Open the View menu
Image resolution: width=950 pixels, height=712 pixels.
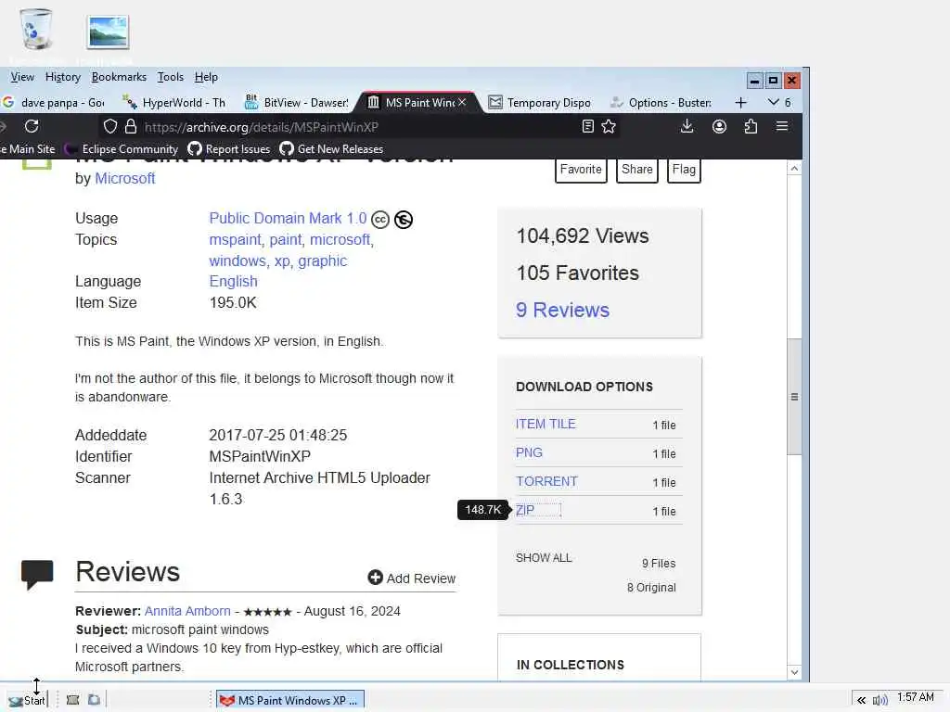pyautogui.click(x=22, y=77)
